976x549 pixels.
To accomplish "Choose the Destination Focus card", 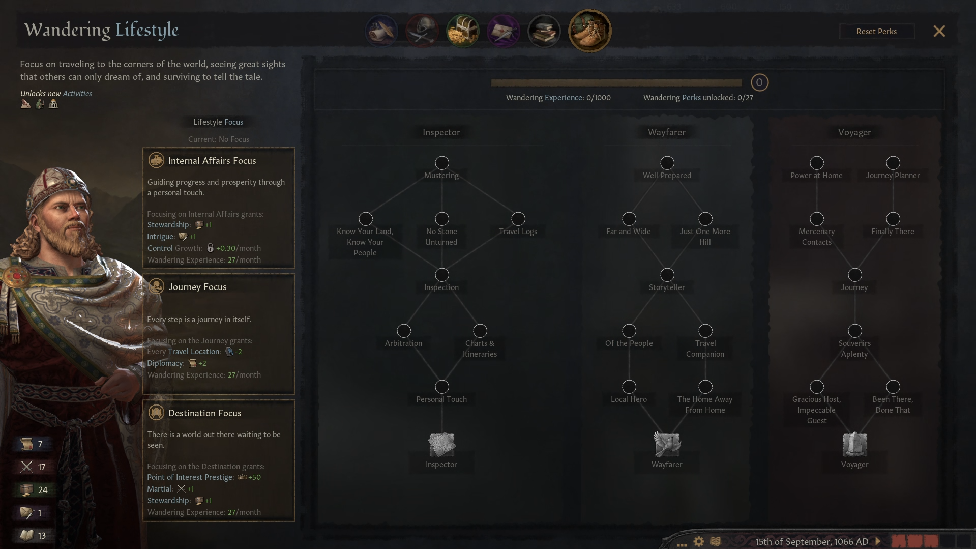I will (219, 460).
